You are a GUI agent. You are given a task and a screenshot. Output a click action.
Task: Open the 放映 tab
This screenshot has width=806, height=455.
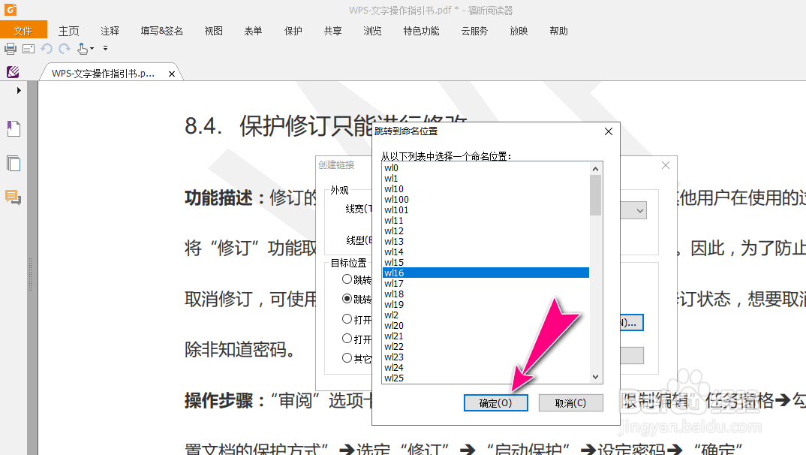(x=519, y=31)
